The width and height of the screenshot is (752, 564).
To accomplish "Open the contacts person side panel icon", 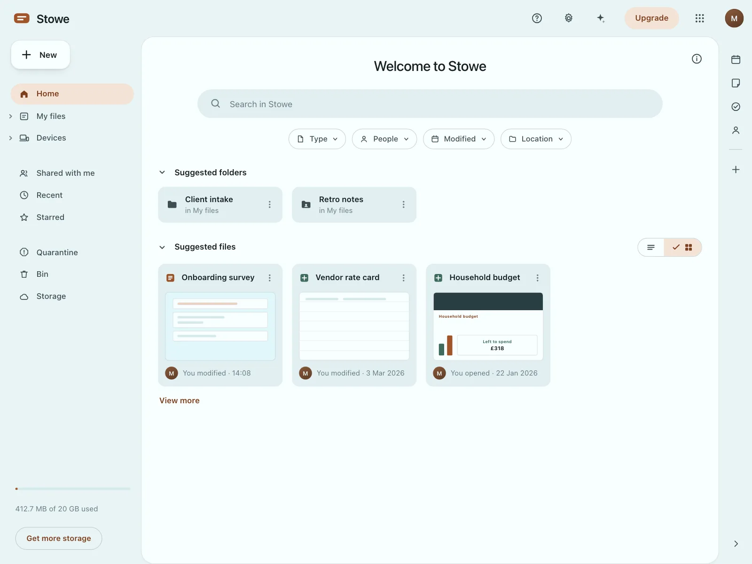I will click(x=736, y=130).
